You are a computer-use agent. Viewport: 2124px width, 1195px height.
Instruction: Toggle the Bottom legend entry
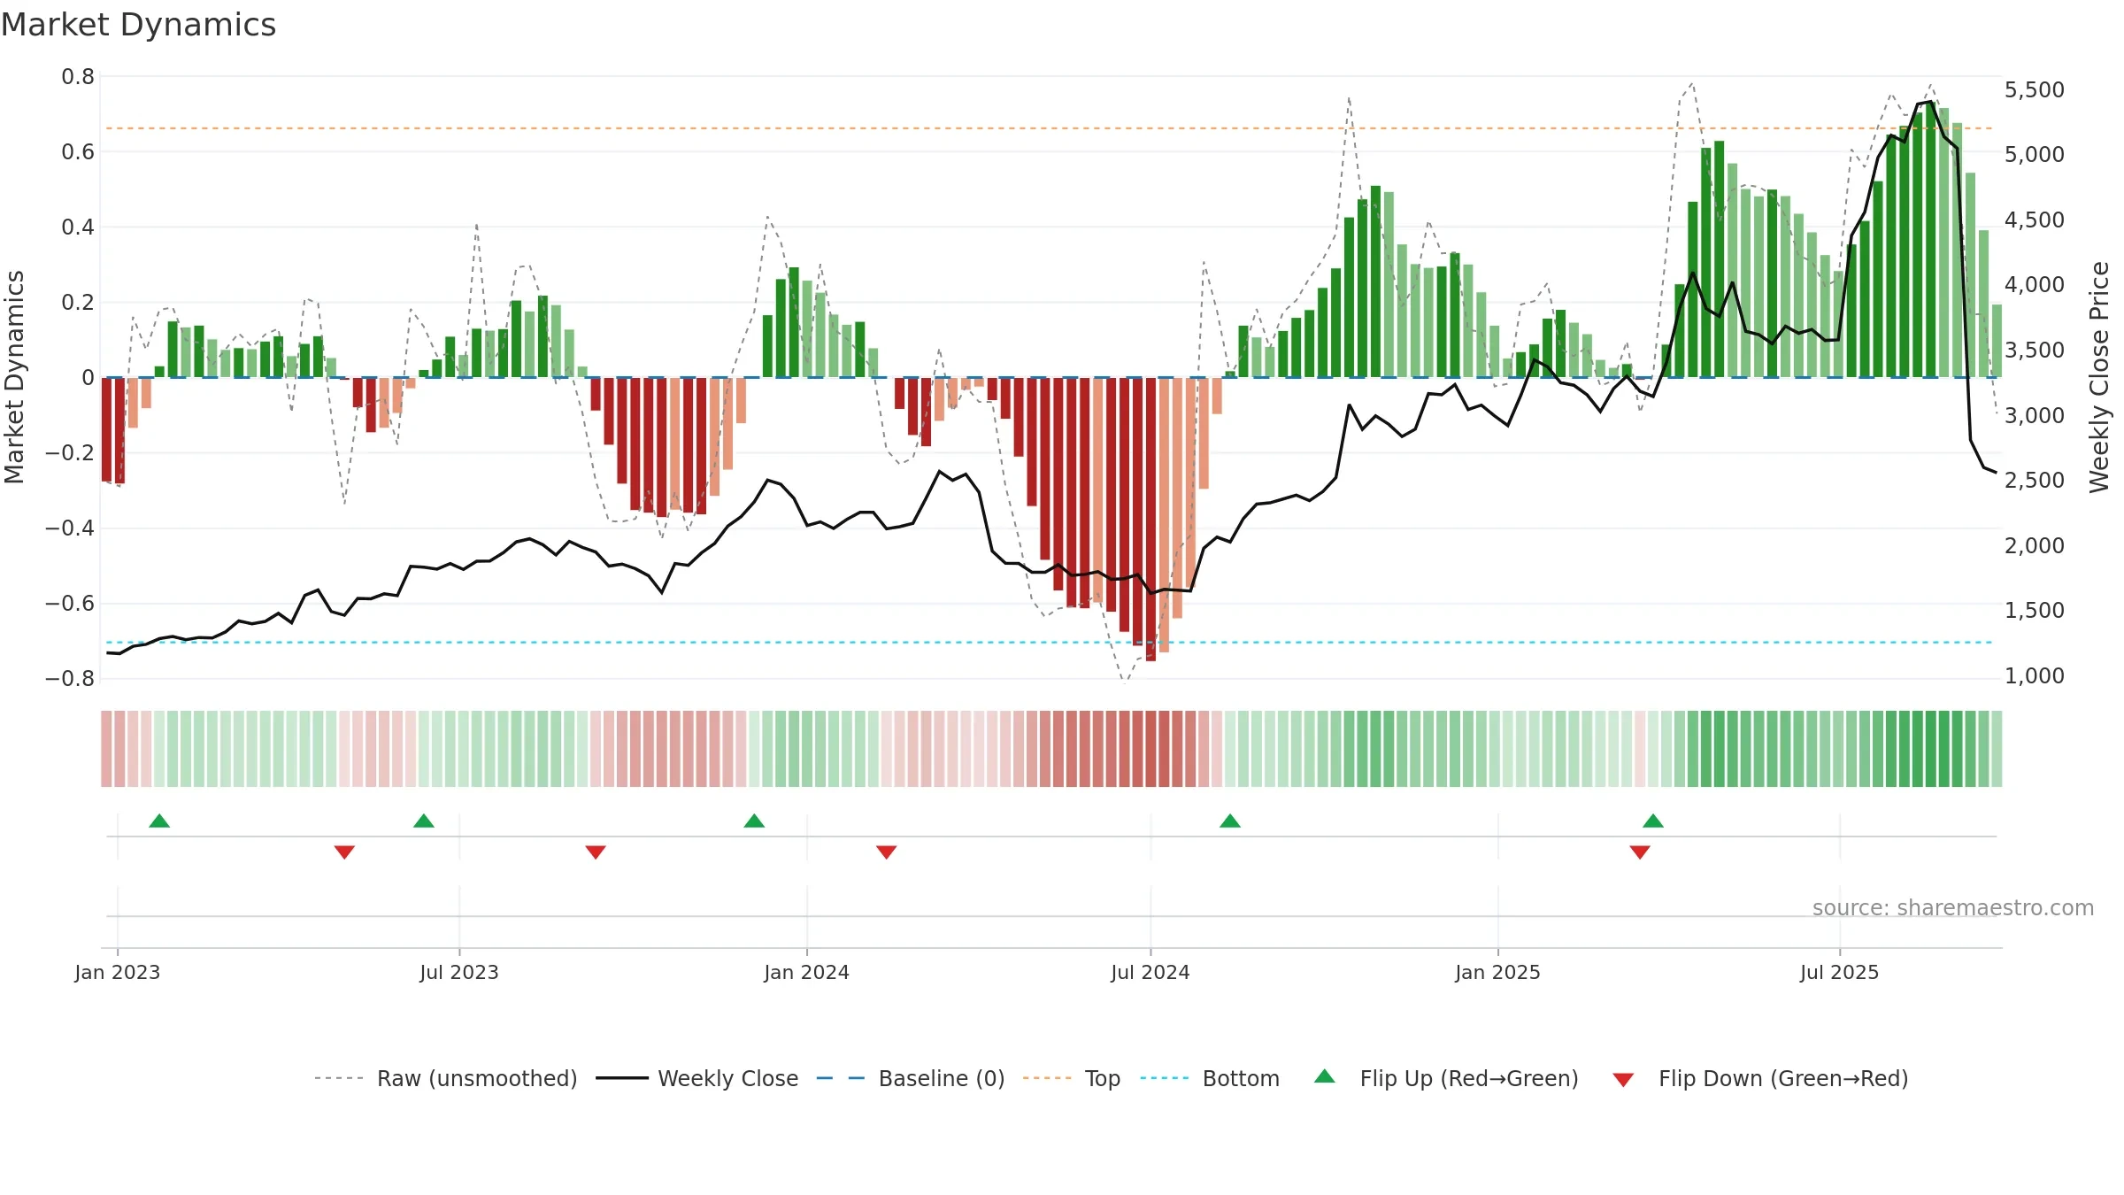tap(1210, 1078)
